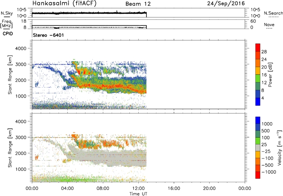The width and height of the screenshot is (283, 196).
Task: Click the -1000 value on Velocity colorbar
Action: point(269,172)
